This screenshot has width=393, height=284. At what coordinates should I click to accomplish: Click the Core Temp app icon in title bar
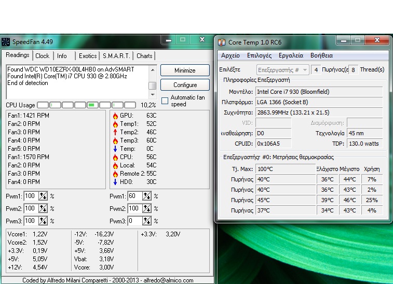222,42
